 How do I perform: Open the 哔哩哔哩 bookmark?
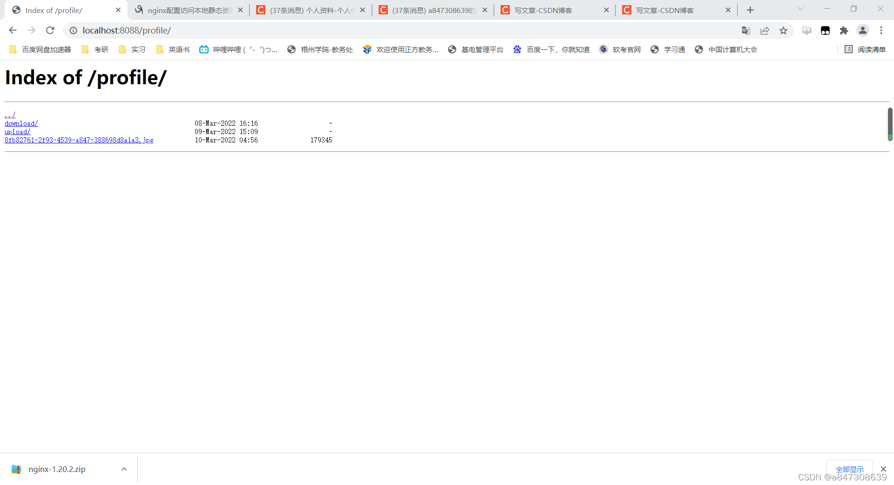(x=238, y=49)
